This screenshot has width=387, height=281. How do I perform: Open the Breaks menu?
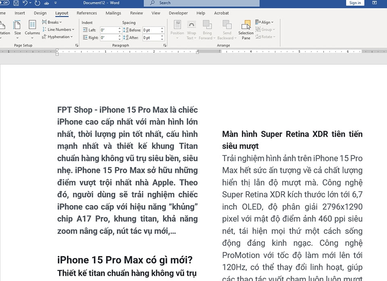point(52,22)
